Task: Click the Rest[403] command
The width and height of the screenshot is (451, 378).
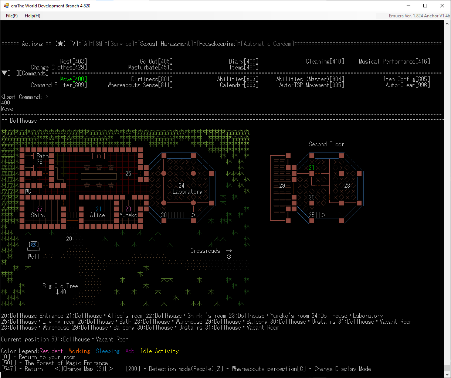Action: pos(74,61)
